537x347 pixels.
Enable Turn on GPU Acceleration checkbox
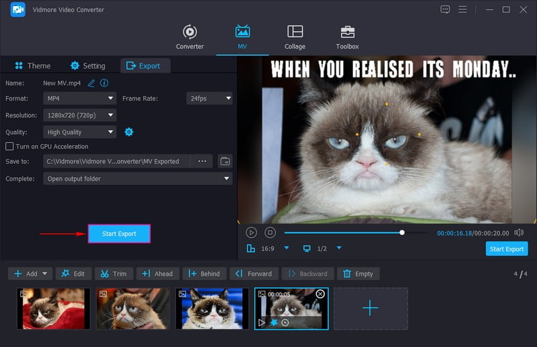point(9,146)
